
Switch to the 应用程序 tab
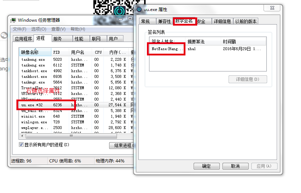pyautogui.click(x=23, y=39)
